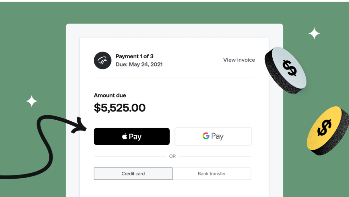Viewport: 349px width, 197px height.
Task: Switch payment method to Bank transfer
Action: tap(212, 173)
